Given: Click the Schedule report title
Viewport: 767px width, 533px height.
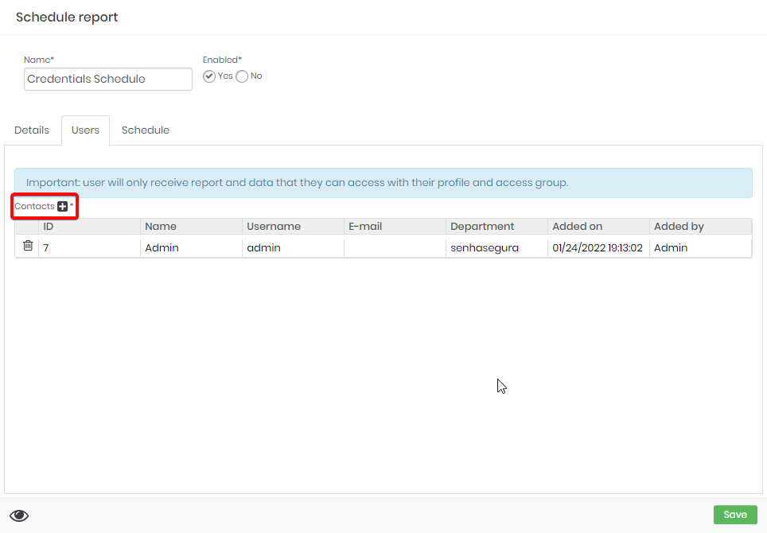Looking at the screenshot, I should point(67,18).
